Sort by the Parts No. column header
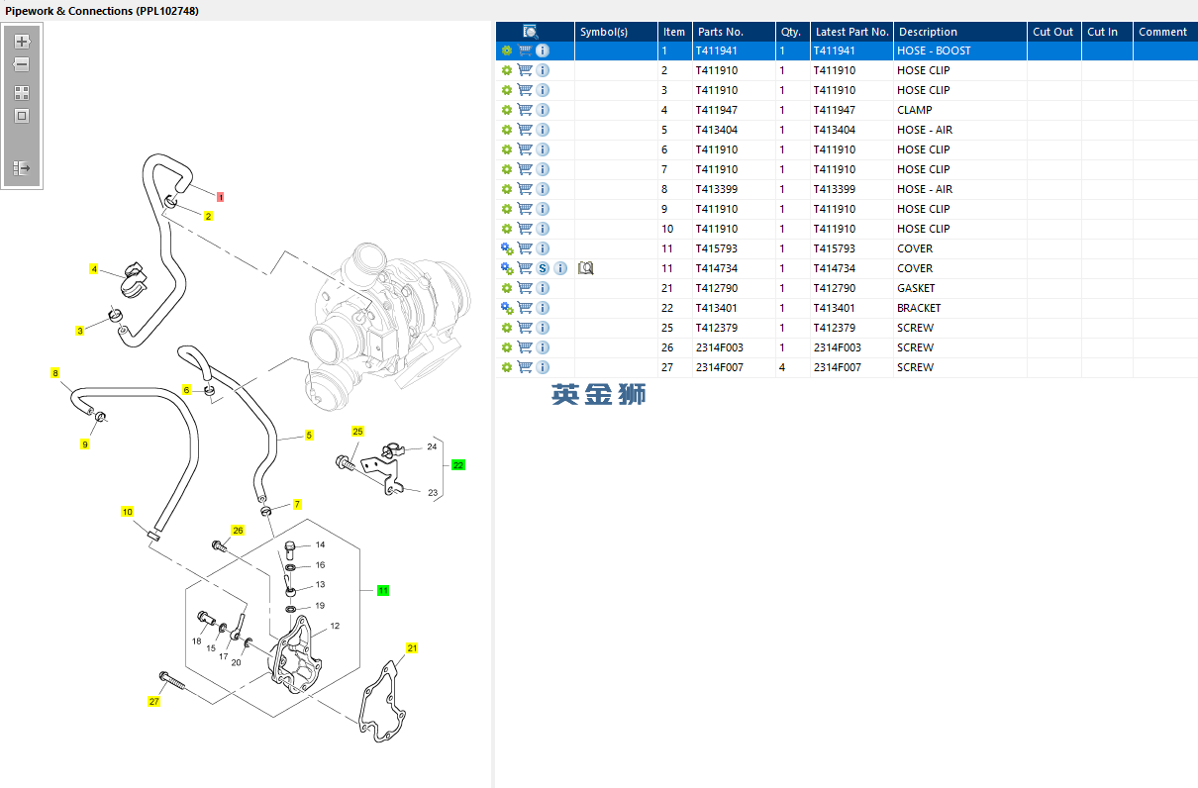Viewport: 1198px width, 788px height. 720,32
